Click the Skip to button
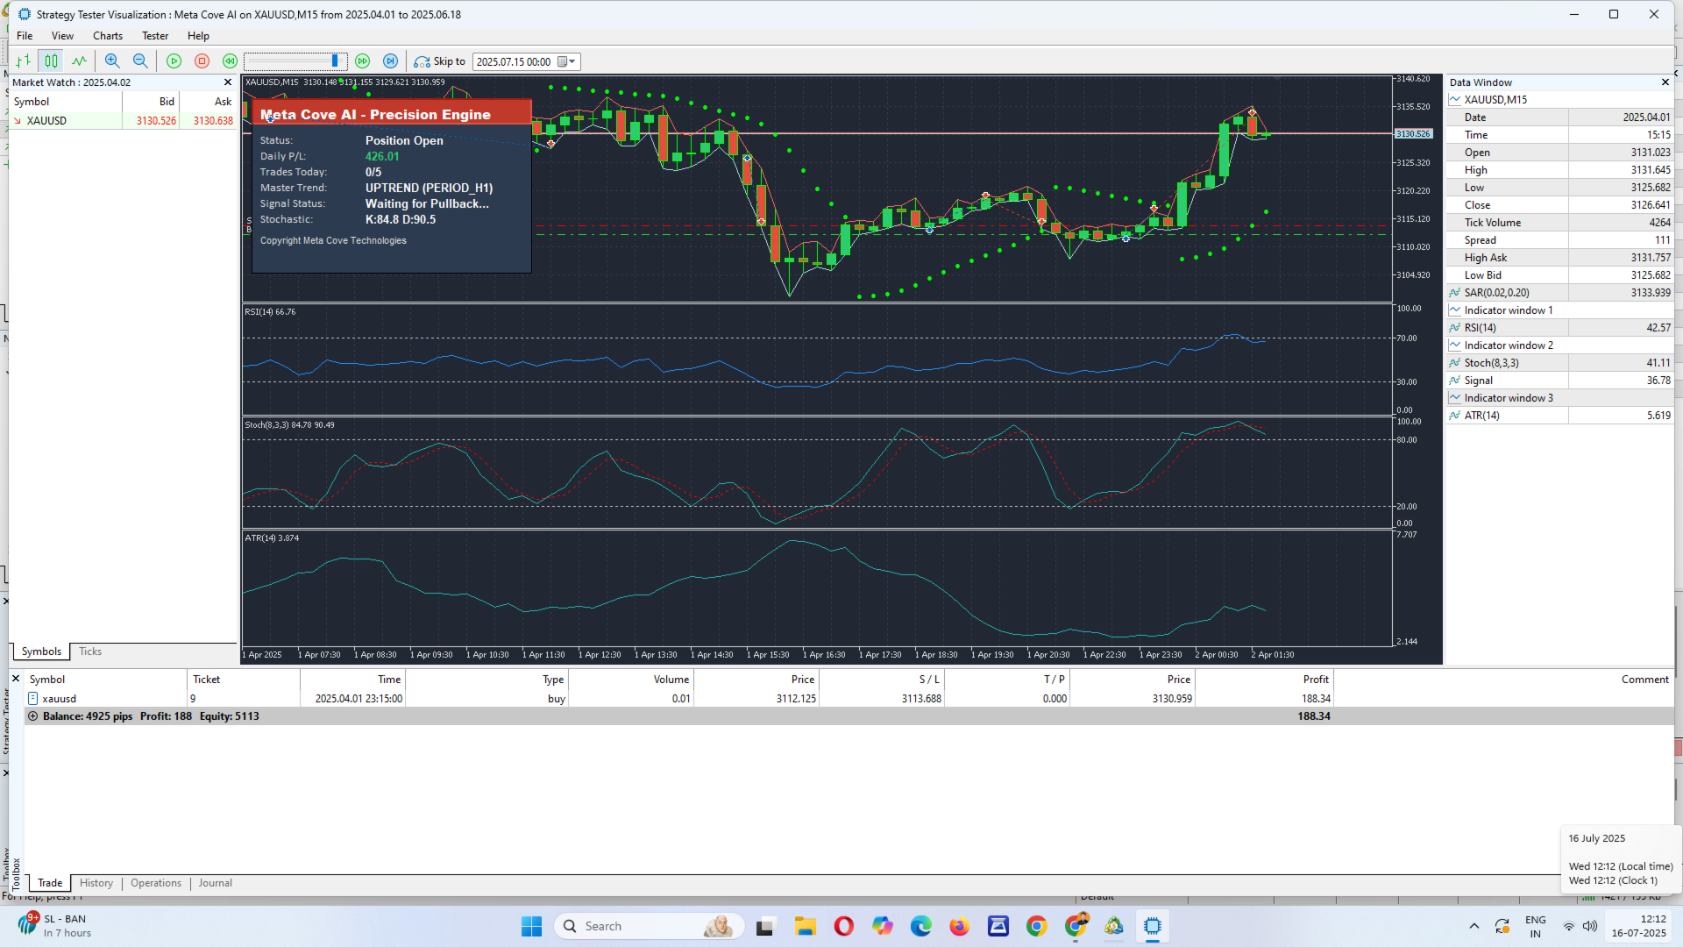 tap(440, 61)
